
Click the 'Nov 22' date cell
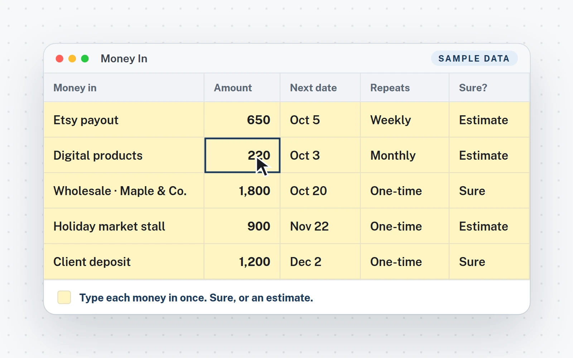[320, 226]
